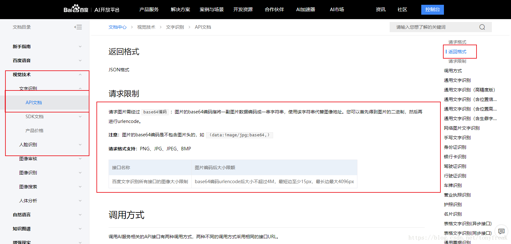This screenshot has width=511, height=244.
Task: Click the base64编码 inline code tag
Action: pyautogui.click(x=155, y=112)
